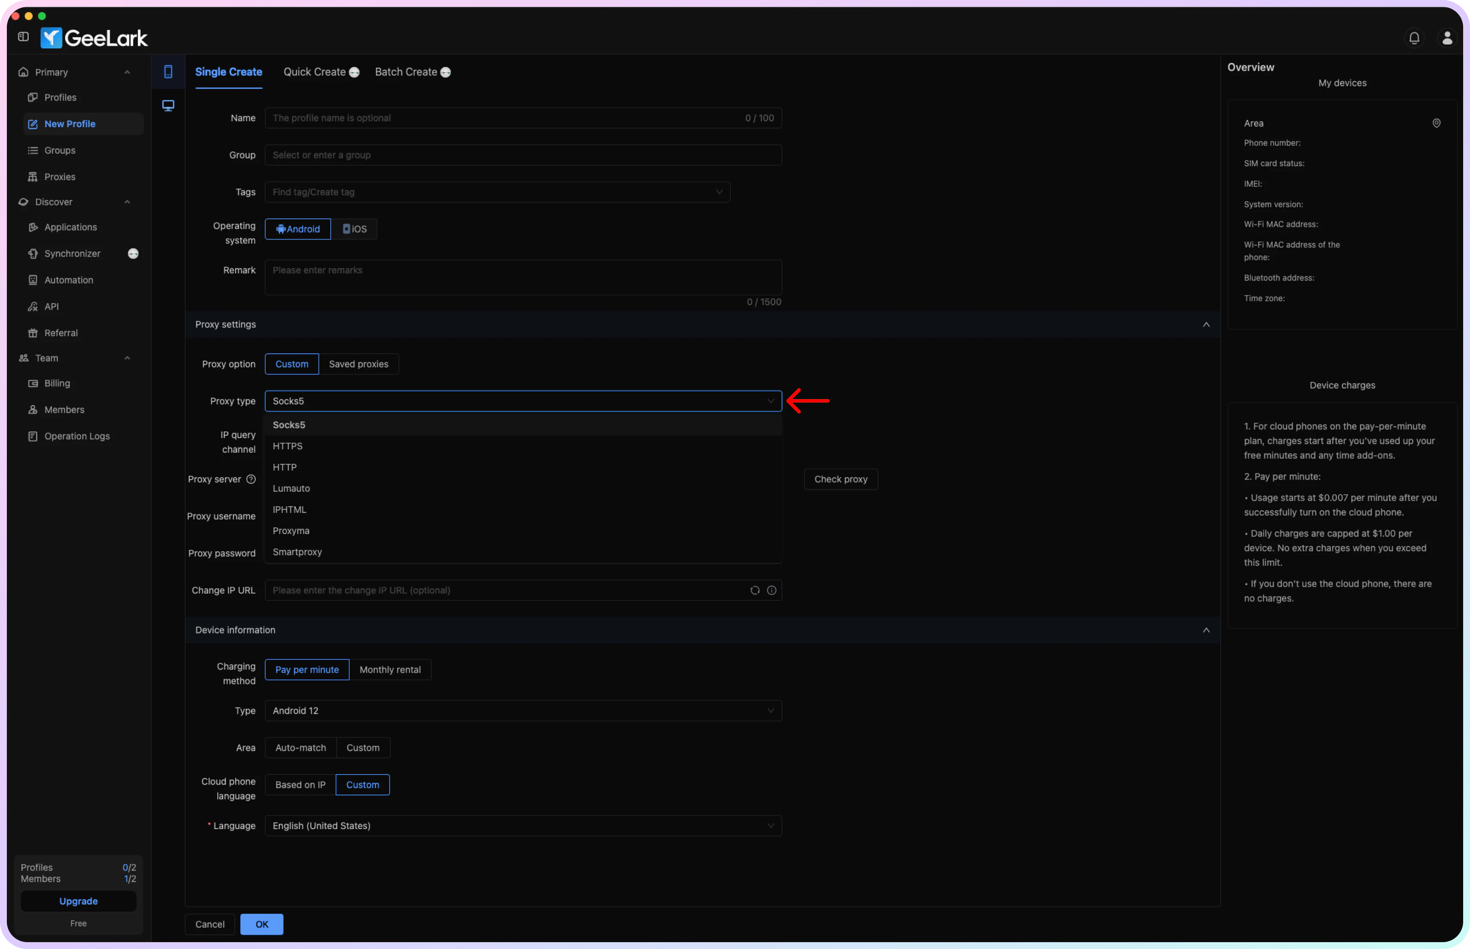Click the help icon beside Proxy server

[x=251, y=480]
